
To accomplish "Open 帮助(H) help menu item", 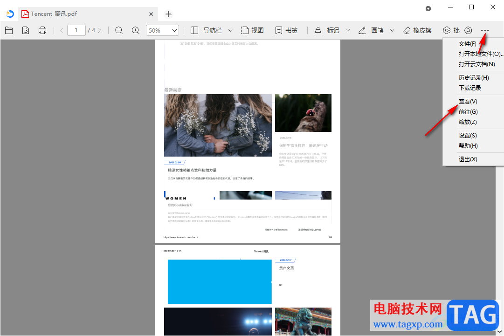I will click(468, 146).
